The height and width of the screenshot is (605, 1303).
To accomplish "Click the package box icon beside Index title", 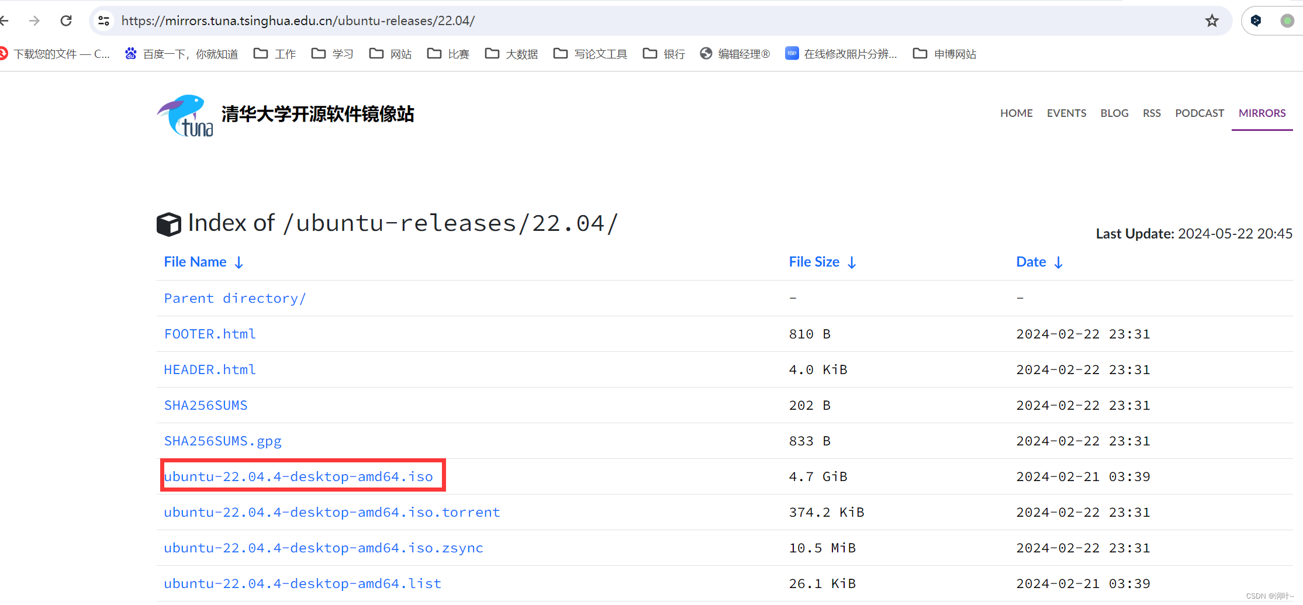I will [x=169, y=224].
